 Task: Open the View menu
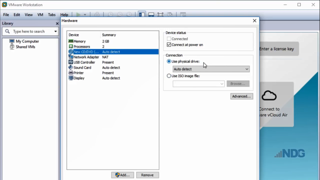[29, 15]
